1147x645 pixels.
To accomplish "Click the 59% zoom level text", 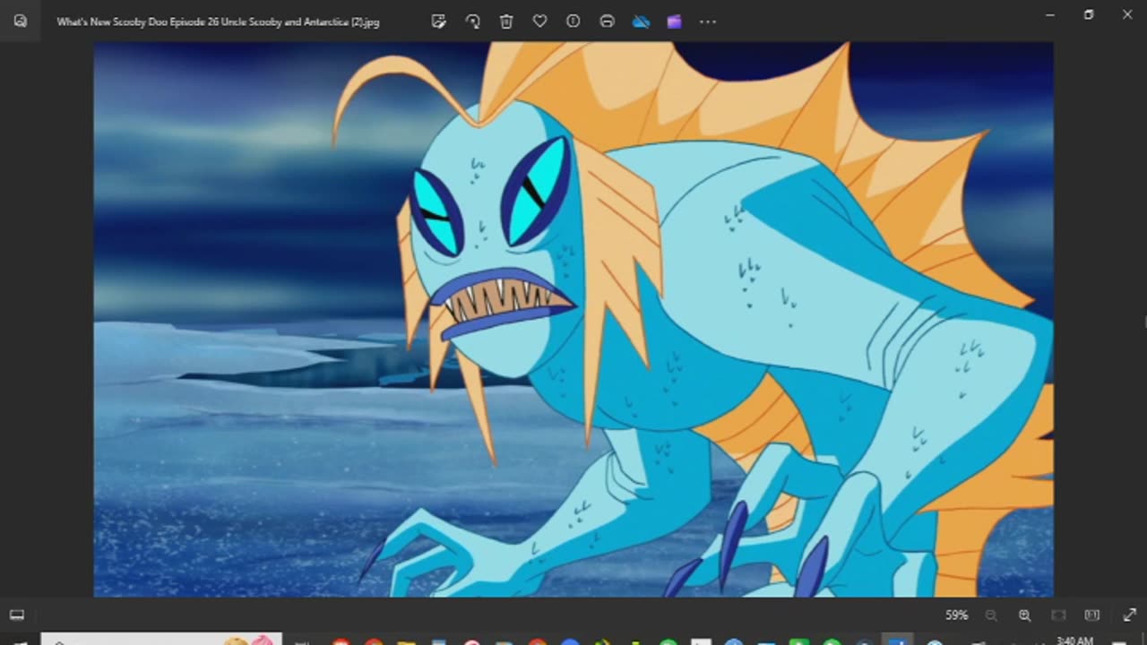I will click(x=956, y=615).
